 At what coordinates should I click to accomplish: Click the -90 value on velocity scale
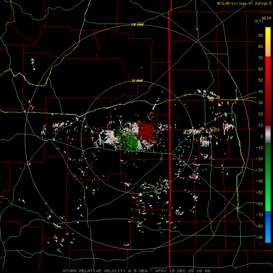click(x=259, y=238)
